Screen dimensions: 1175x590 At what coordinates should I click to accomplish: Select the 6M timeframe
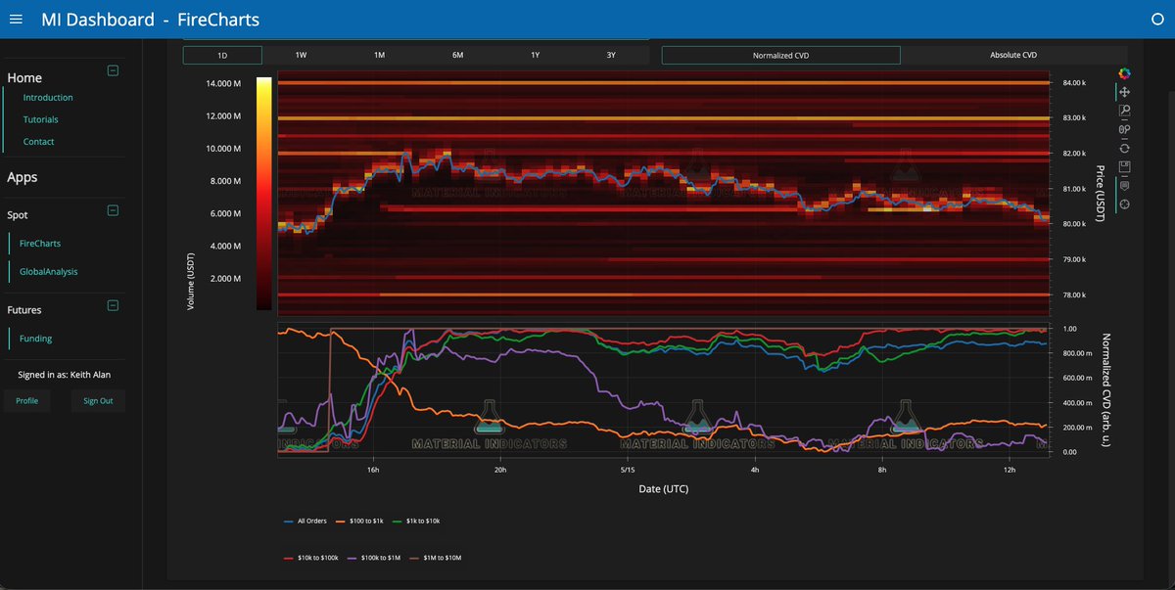click(x=457, y=55)
